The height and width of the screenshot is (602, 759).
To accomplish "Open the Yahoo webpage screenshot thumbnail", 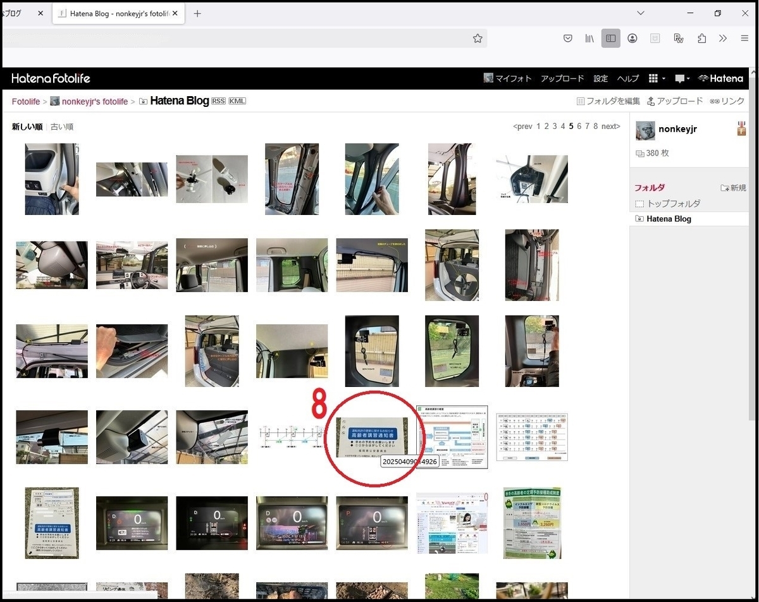I will click(x=452, y=522).
